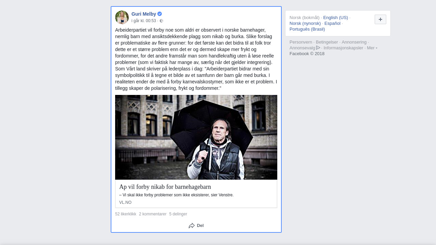Click the plus button to add a language
Image resolution: width=436 pixels, height=245 pixels.
(x=380, y=19)
